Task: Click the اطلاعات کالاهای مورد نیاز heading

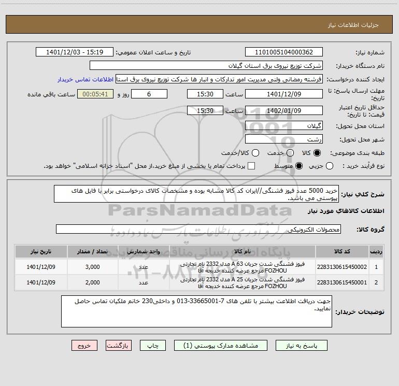Action: (346, 211)
